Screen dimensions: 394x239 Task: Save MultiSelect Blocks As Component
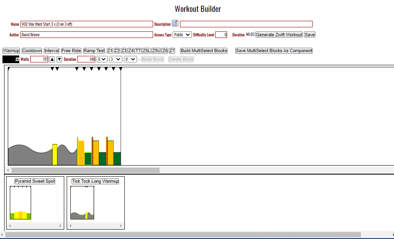274,51
